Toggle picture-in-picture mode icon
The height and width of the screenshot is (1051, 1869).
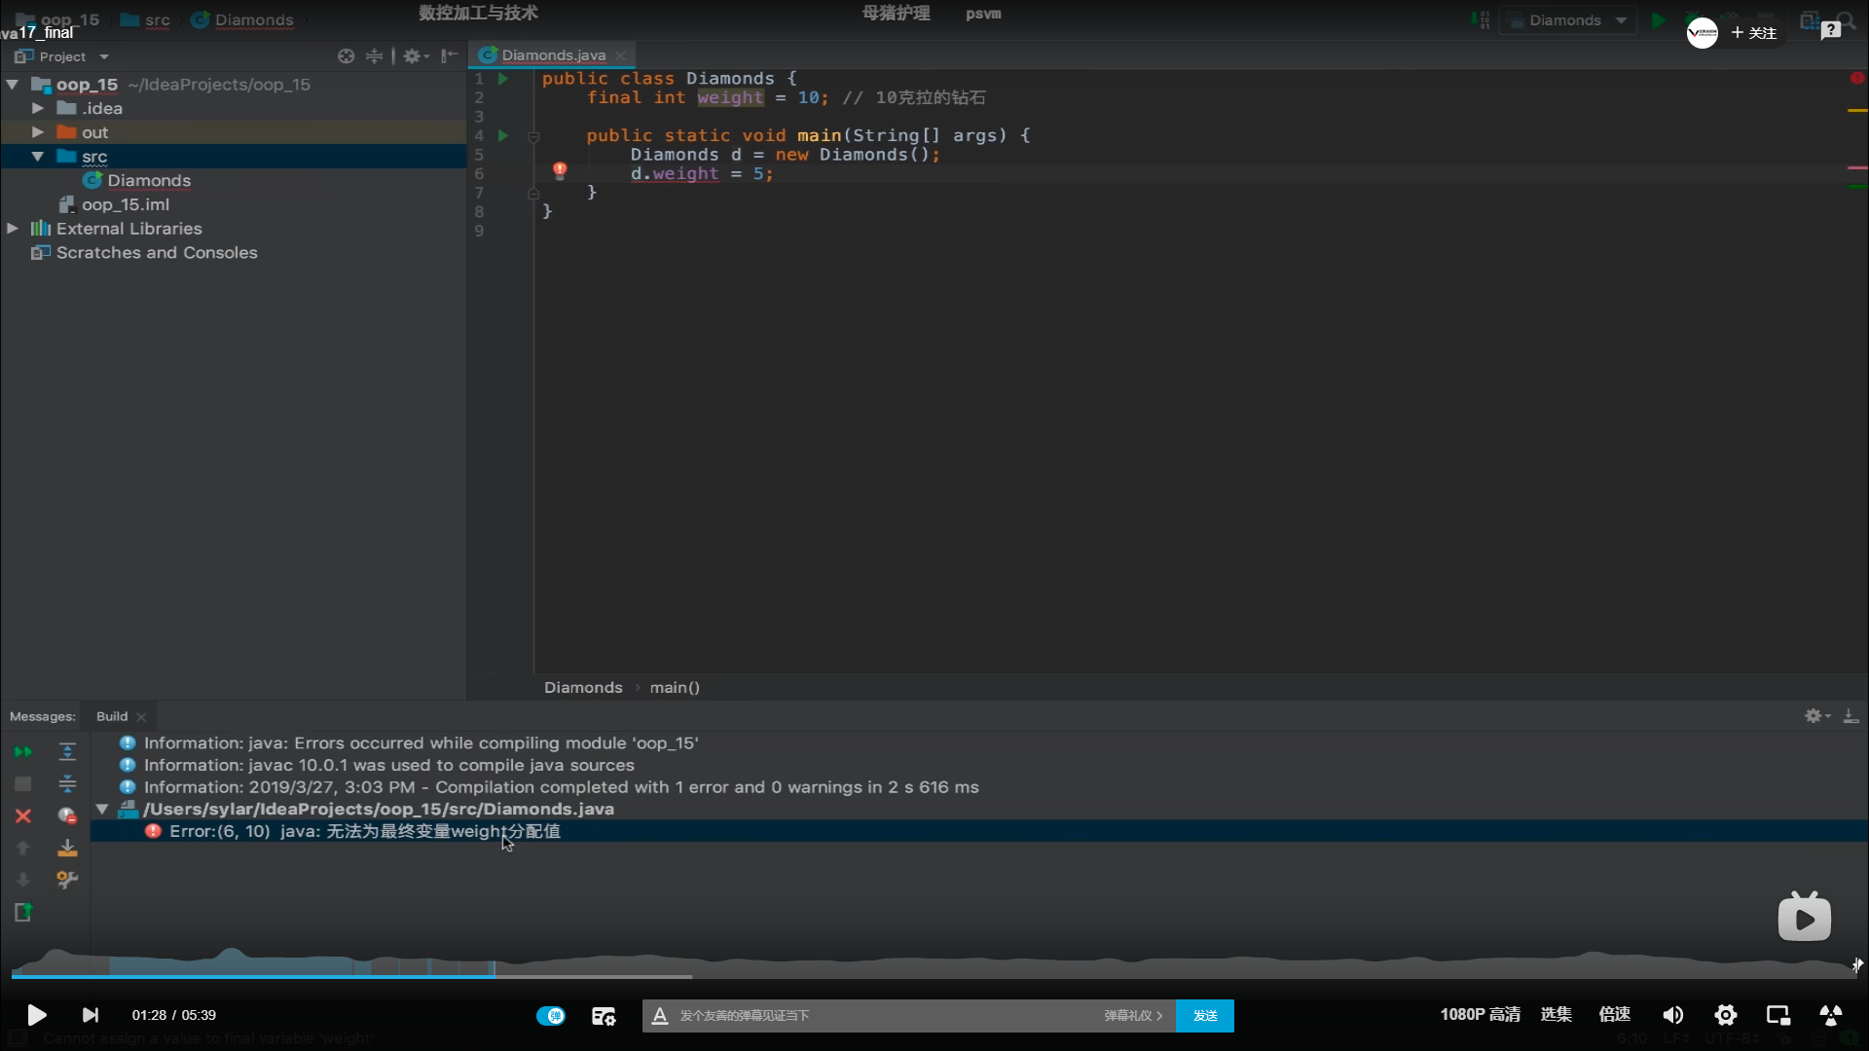[x=1777, y=1015]
